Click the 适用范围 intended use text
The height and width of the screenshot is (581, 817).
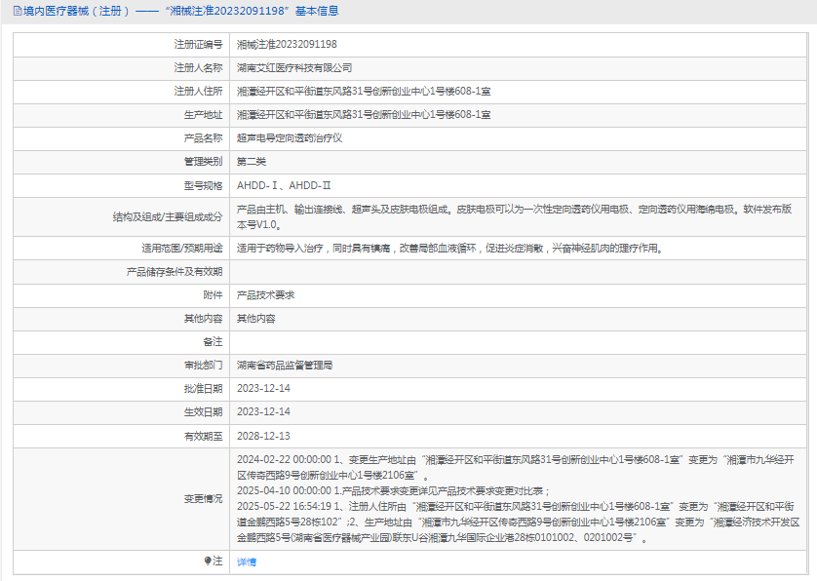coord(450,248)
